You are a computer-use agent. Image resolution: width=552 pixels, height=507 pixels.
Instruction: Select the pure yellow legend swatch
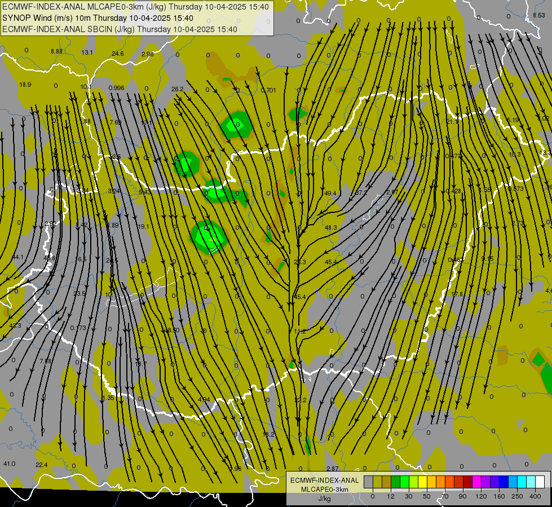coord(422,482)
